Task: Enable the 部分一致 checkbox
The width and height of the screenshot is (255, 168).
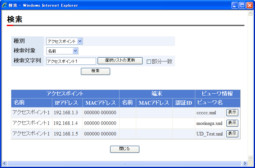Action: pyautogui.click(x=149, y=61)
